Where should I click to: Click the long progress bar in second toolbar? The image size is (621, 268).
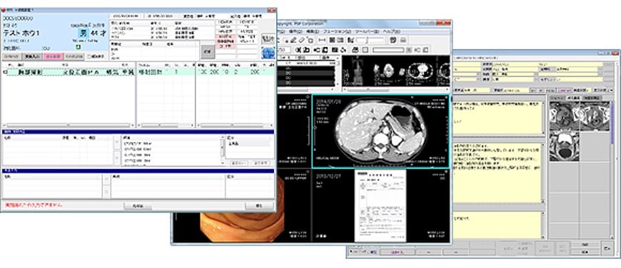388,50
